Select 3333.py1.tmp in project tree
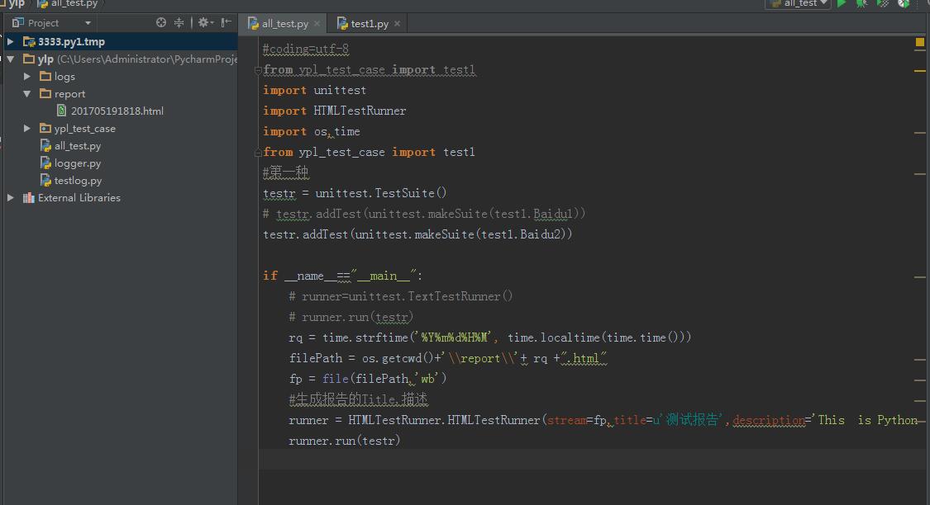This screenshot has height=505, width=930. pos(71,41)
